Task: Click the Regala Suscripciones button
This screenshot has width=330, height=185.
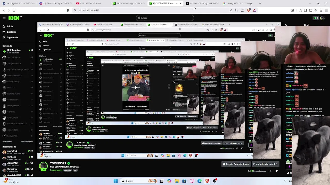Action: [236, 164]
